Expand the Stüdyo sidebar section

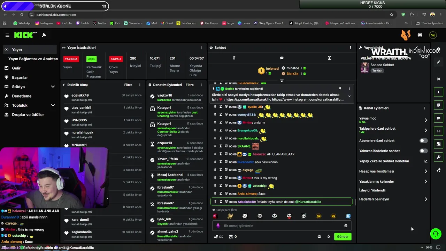[x=53, y=87]
